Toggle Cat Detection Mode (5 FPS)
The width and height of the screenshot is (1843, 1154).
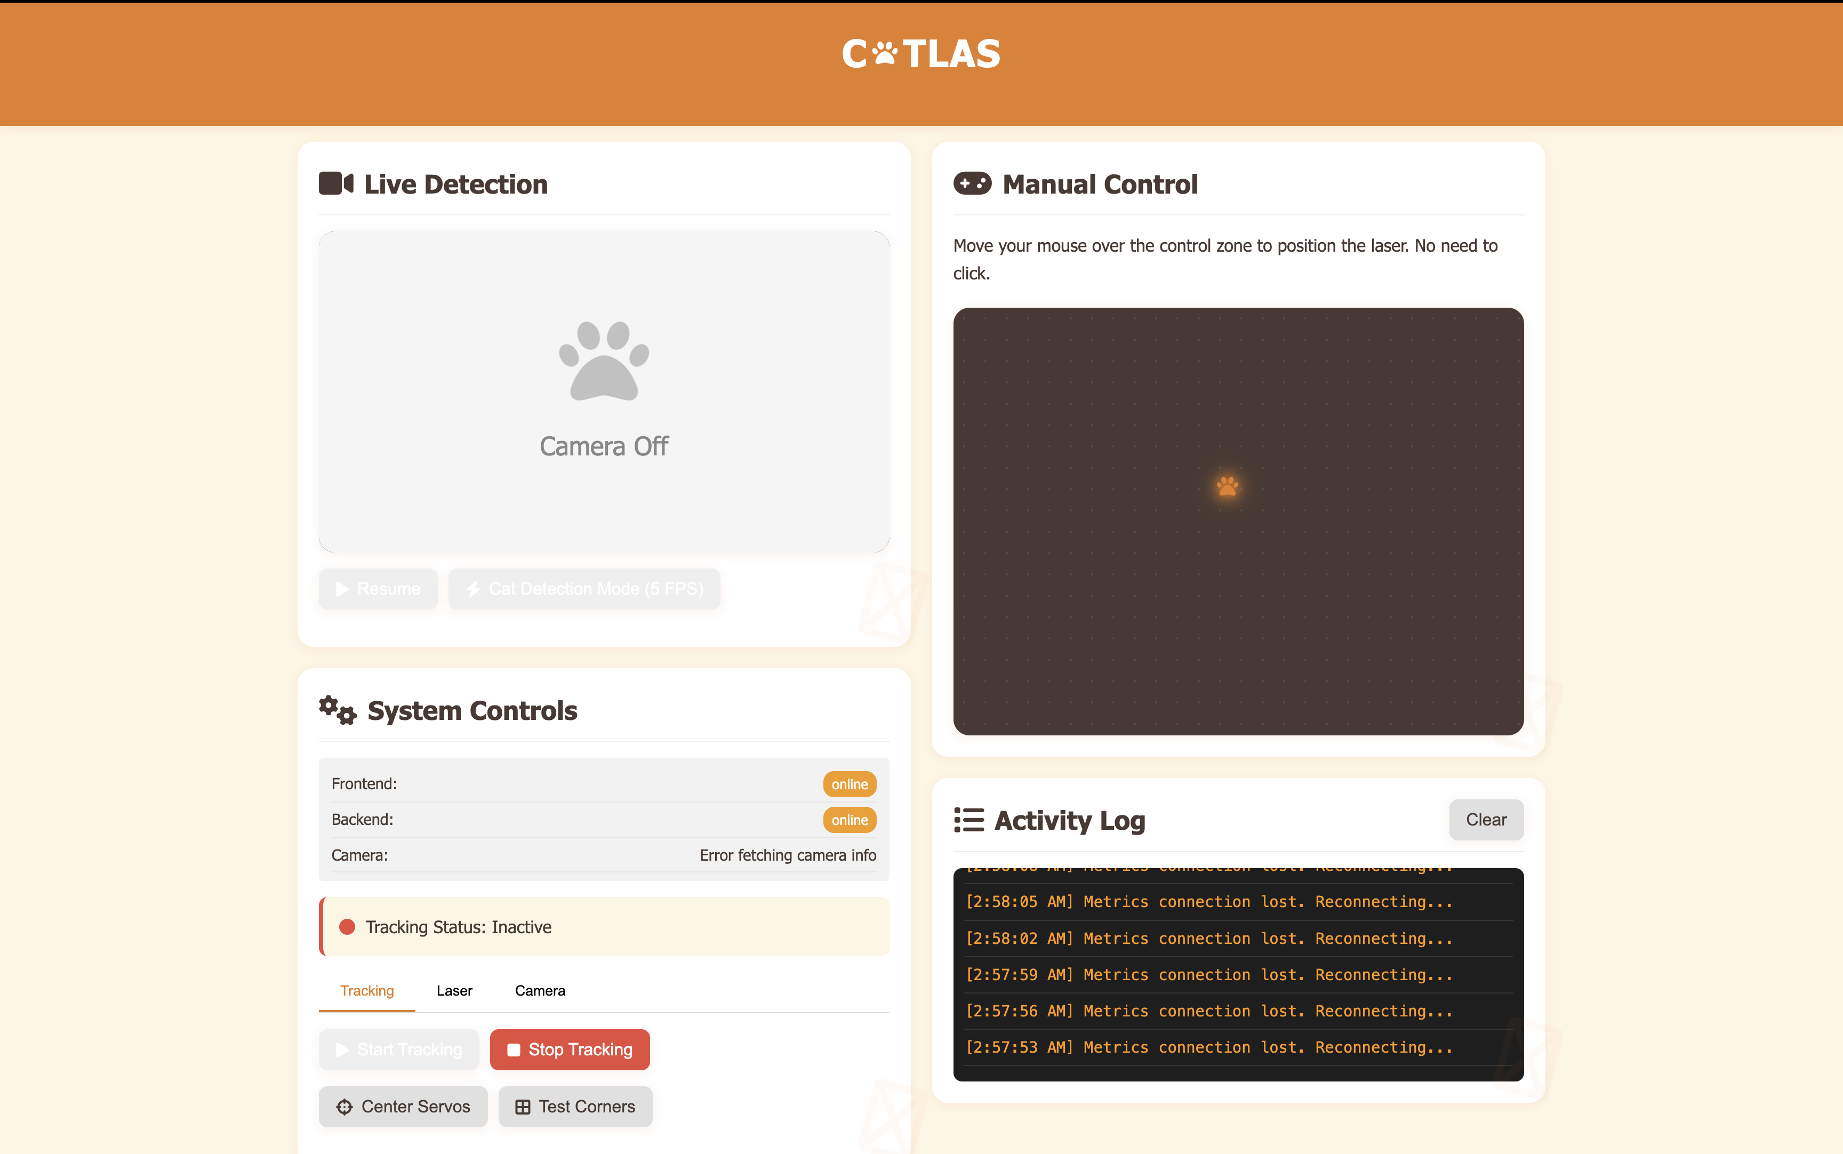(584, 588)
